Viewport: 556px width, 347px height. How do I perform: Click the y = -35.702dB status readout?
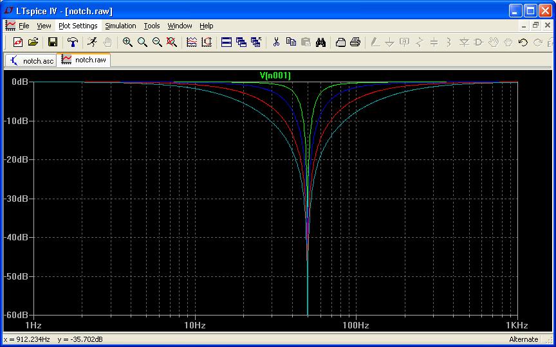pyautogui.click(x=80, y=339)
